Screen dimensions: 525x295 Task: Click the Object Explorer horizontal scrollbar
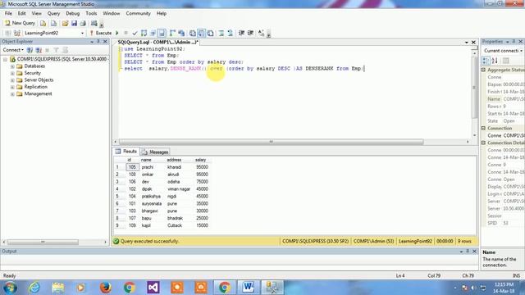(x=43, y=242)
